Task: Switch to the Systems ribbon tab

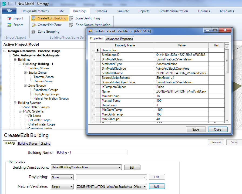Action: tap(101, 11)
